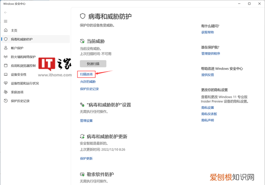The height and width of the screenshot is (185, 265).
Task: Open the 隐私仪表板 link
Action: coord(209,114)
